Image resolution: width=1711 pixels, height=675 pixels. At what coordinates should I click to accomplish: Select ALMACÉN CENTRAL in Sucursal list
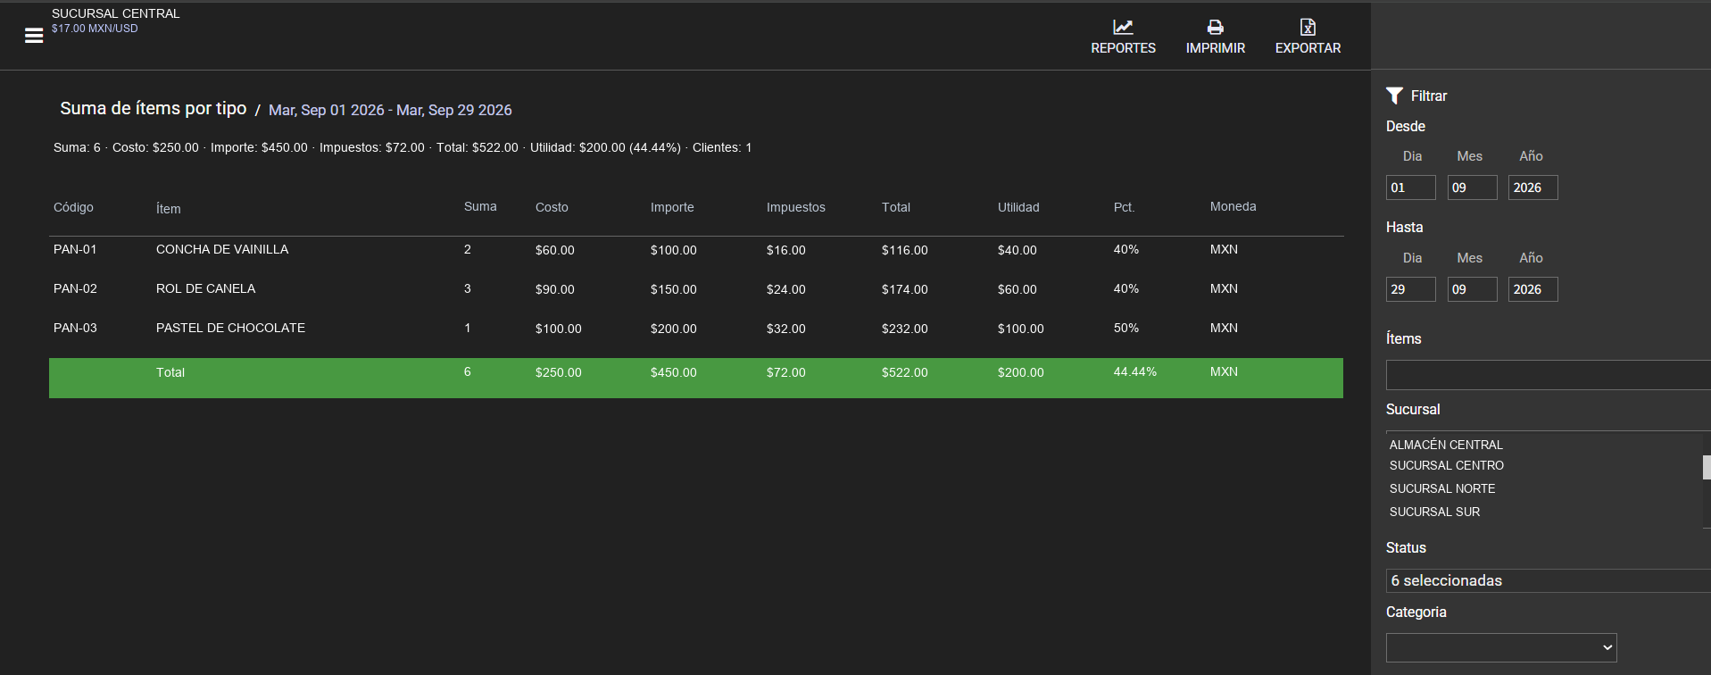click(1446, 445)
